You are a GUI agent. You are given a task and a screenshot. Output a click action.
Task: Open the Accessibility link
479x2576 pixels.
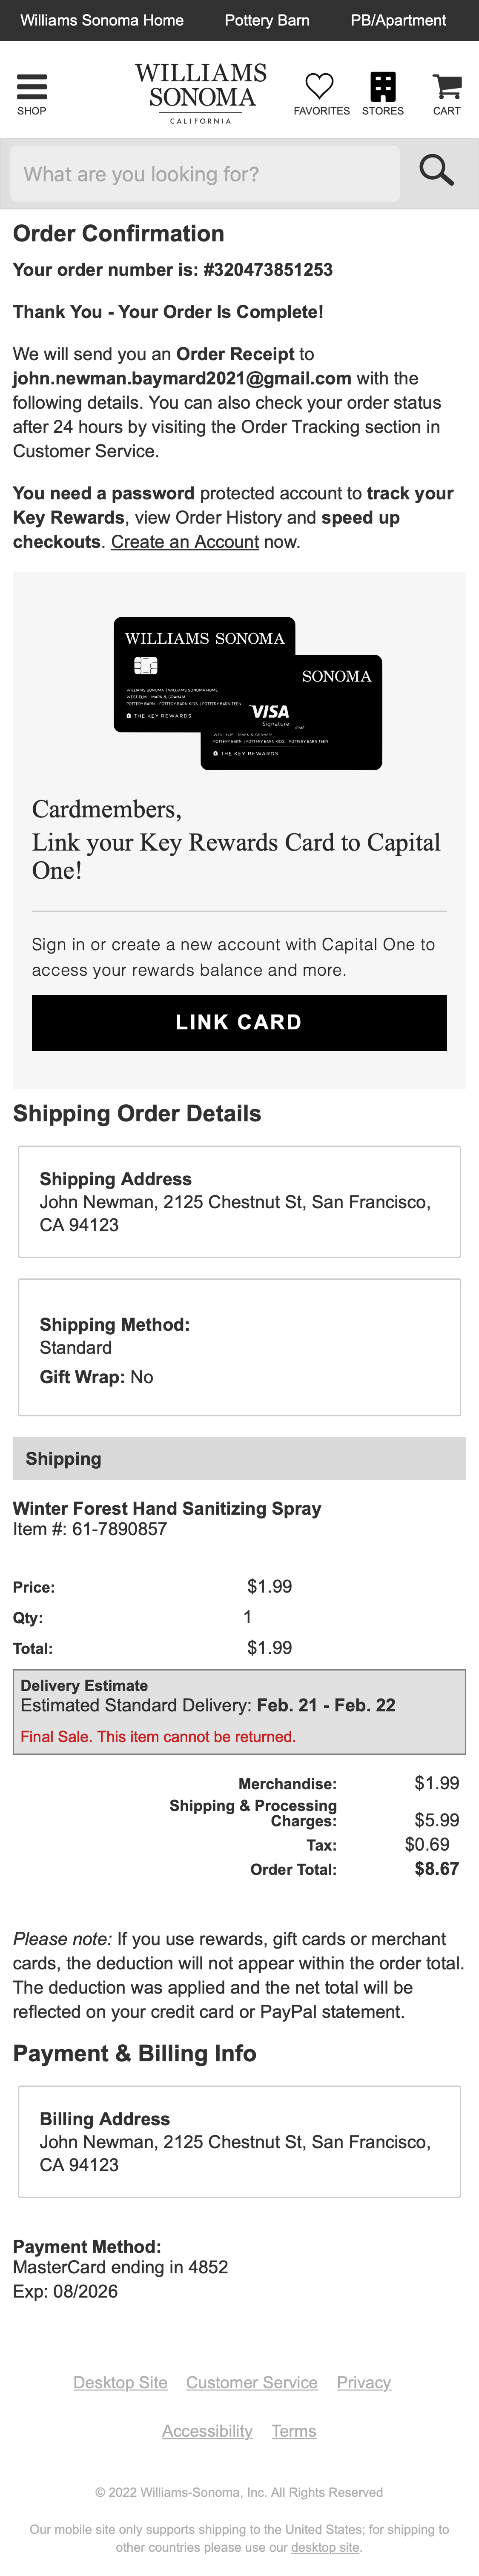207,2431
